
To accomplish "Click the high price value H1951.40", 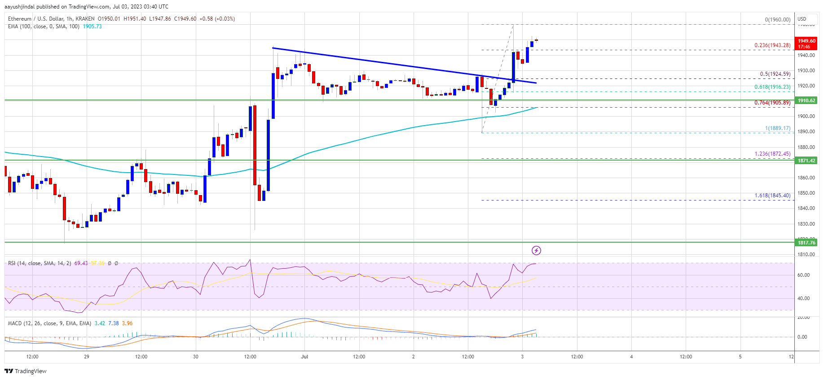I will (135, 19).
